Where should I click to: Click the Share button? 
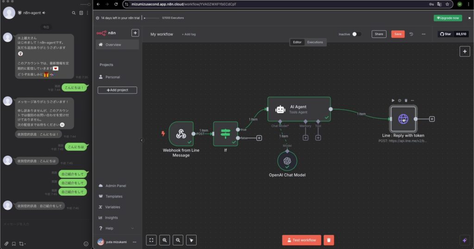379,34
